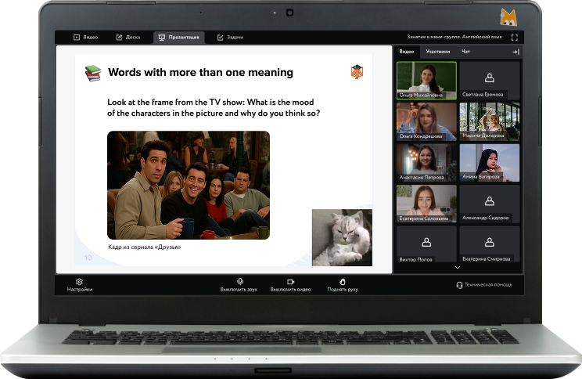Select Ольга Михайлова video tile
Screen dimensions: 582x379
click(x=426, y=79)
